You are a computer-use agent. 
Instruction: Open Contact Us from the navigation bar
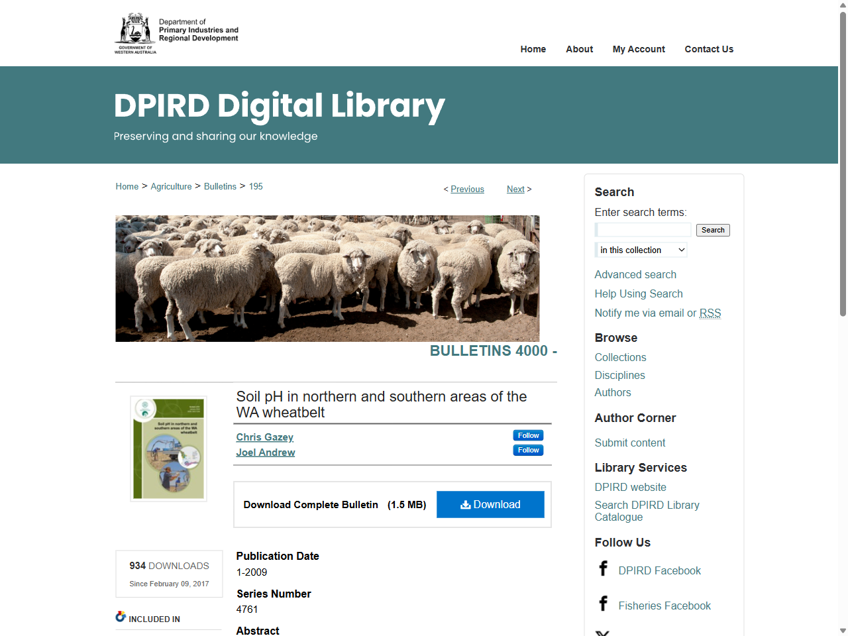pos(709,49)
